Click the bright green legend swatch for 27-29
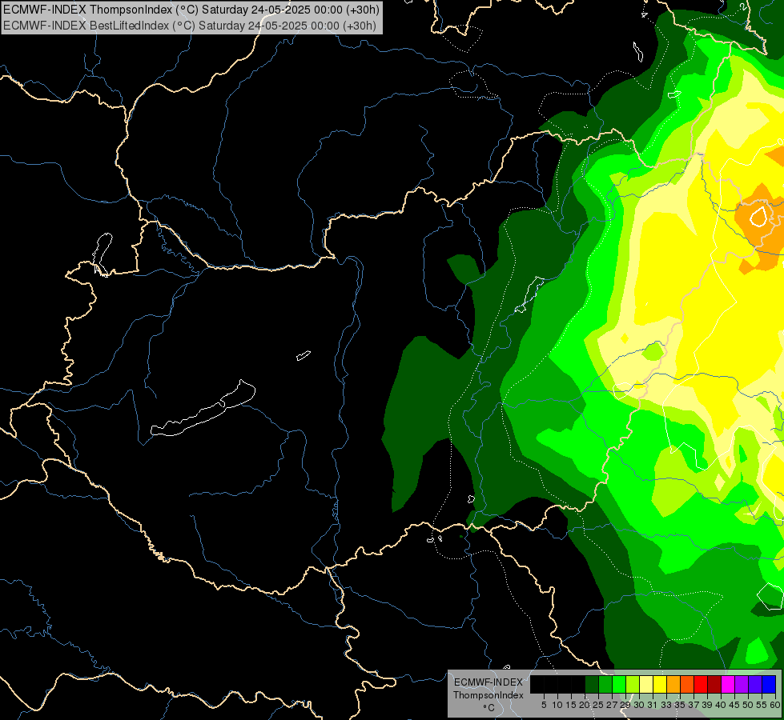Viewport: 784px width, 720px height. [x=618, y=684]
